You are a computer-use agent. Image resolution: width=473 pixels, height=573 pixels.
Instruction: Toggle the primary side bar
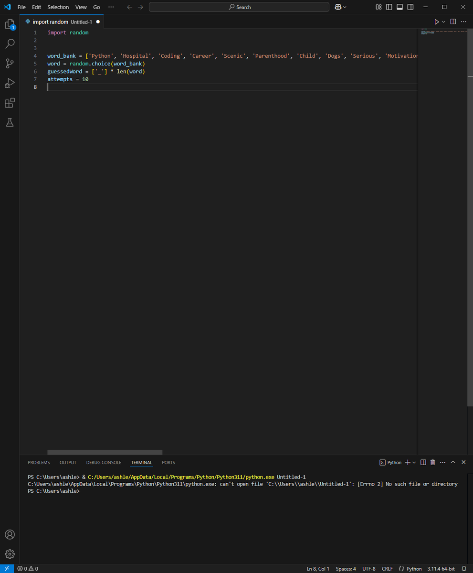click(x=389, y=7)
